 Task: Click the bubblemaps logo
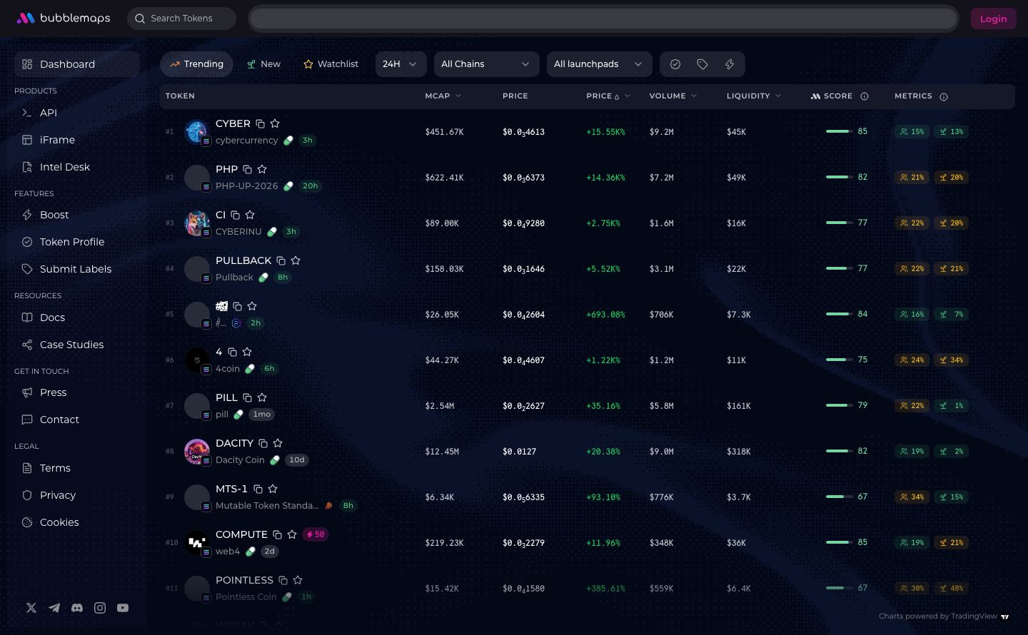point(64,18)
